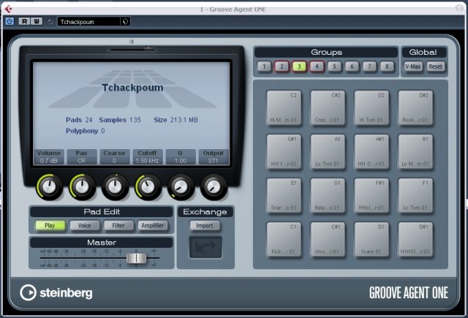Toggle the green group 3 button
Image resolution: width=468 pixels, height=318 pixels.
(299, 67)
